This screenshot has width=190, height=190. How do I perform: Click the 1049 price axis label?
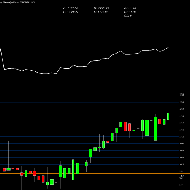click(x=182, y=157)
